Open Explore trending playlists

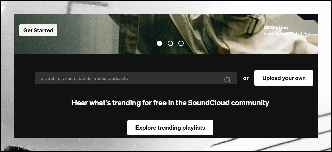[x=170, y=128]
